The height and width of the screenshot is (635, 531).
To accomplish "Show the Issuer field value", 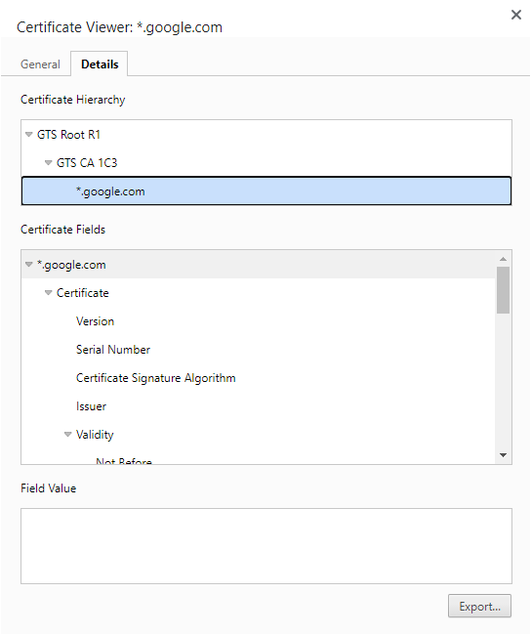I will [x=259, y=406].
